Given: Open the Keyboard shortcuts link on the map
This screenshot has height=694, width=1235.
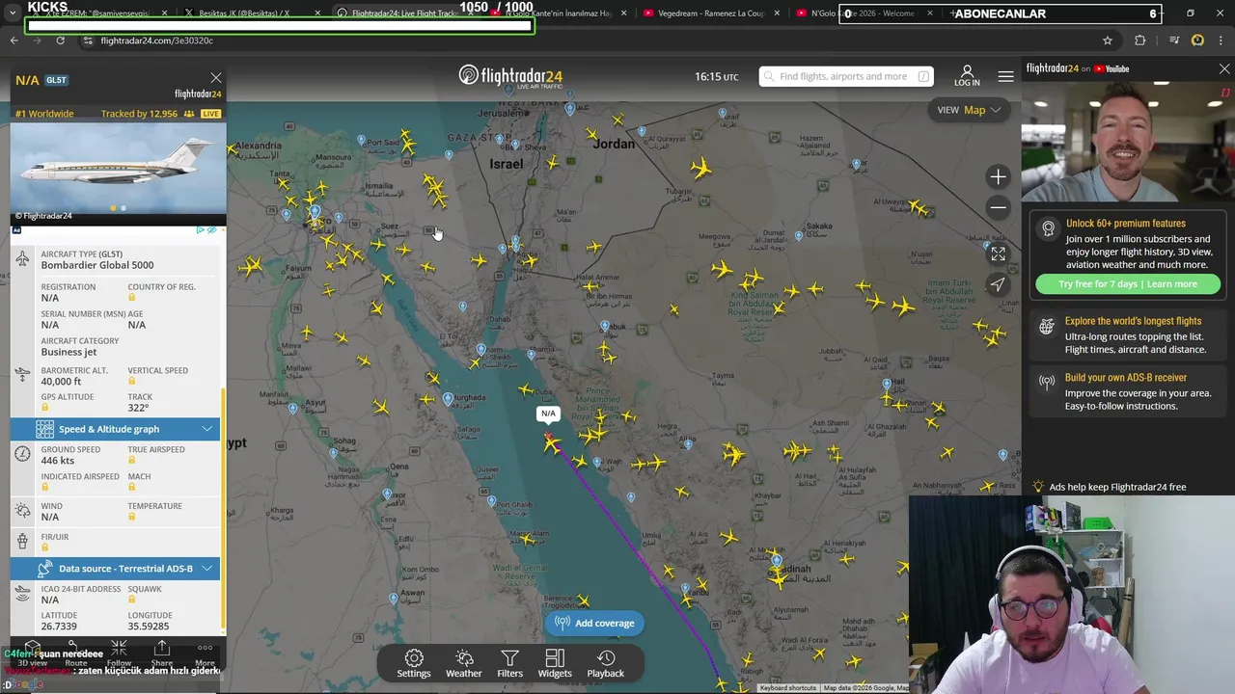Looking at the screenshot, I should [x=787, y=687].
